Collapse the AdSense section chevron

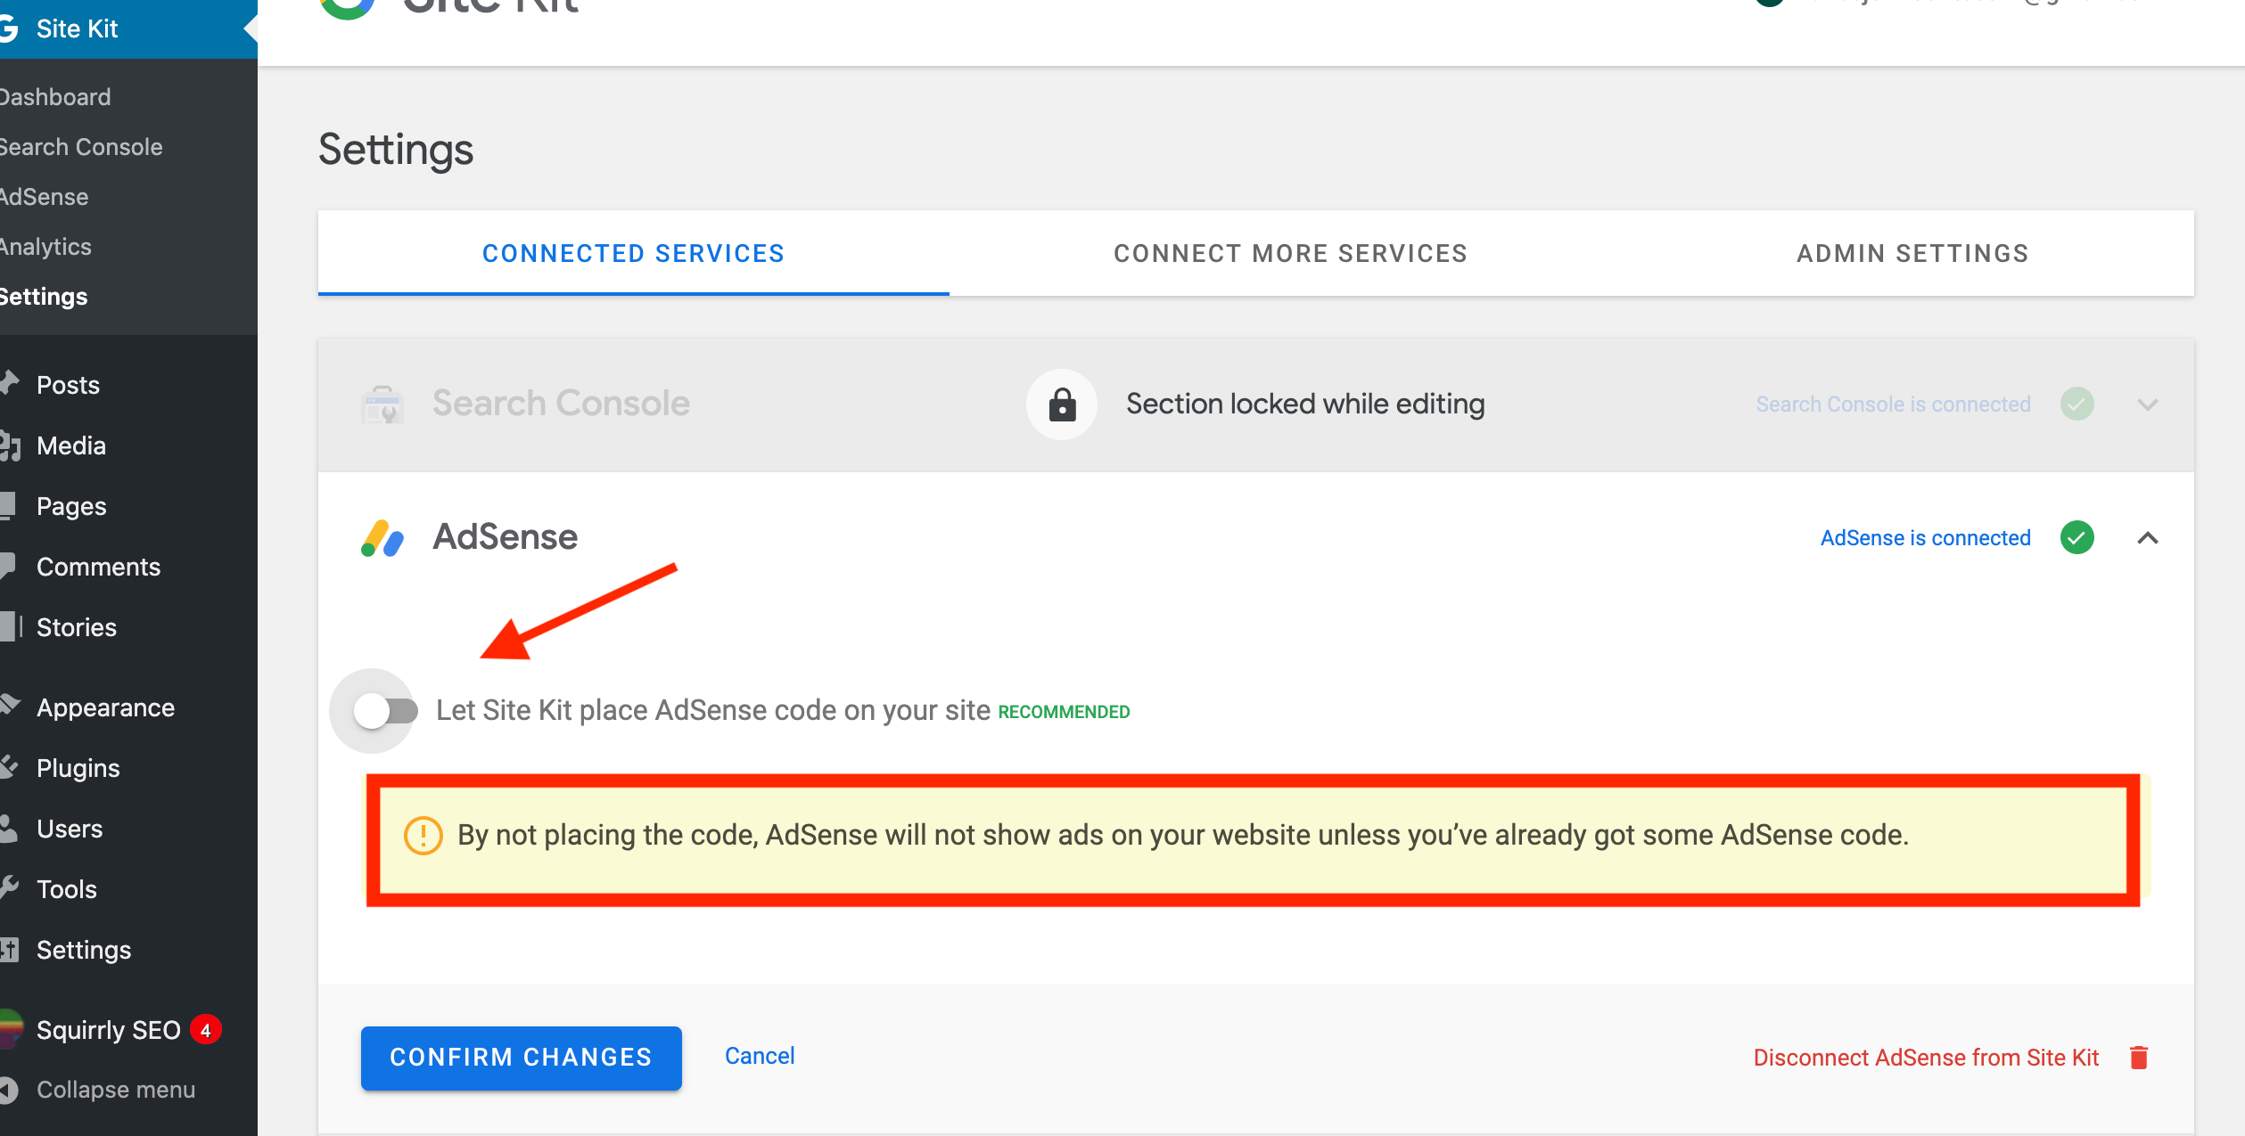pos(2148,538)
